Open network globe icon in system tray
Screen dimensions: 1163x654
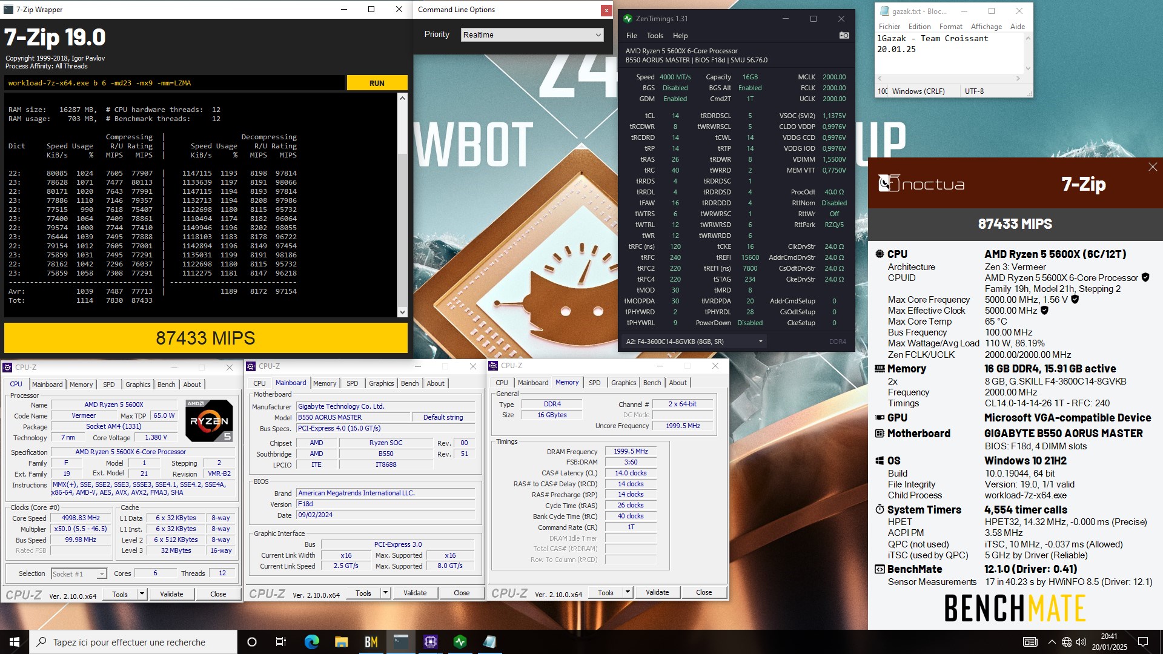pyautogui.click(x=1067, y=642)
